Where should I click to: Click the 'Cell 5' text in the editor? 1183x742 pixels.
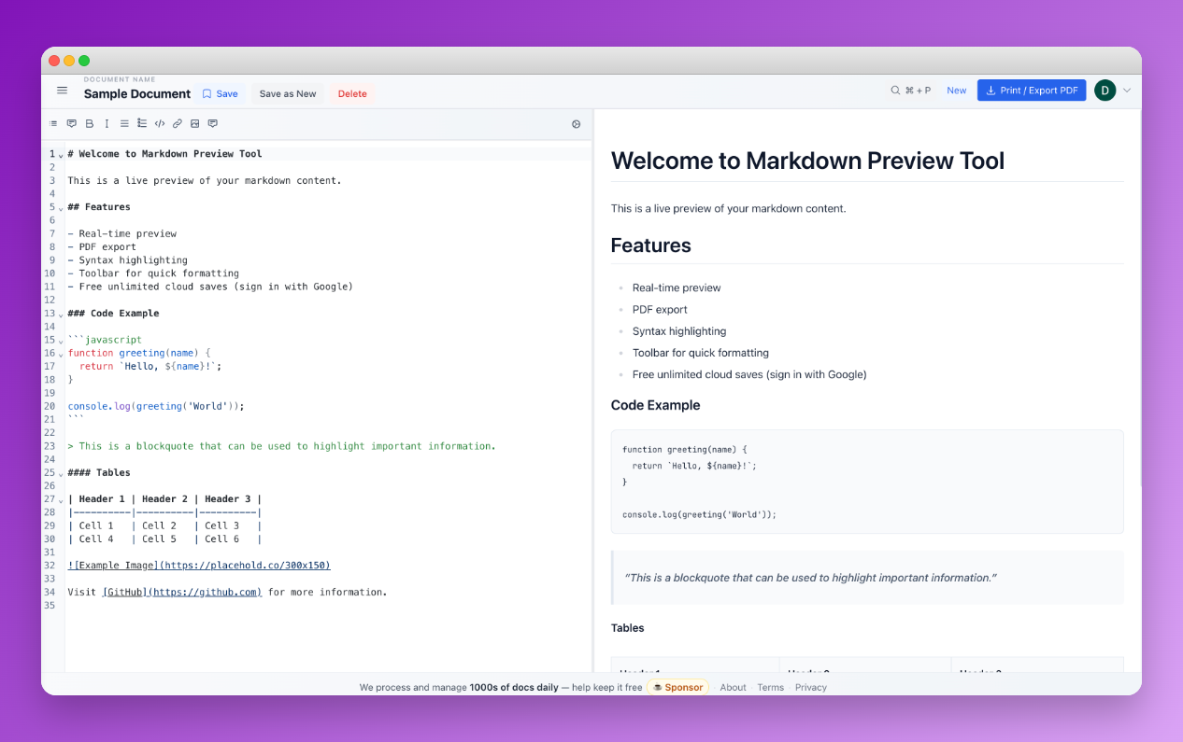pos(160,539)
